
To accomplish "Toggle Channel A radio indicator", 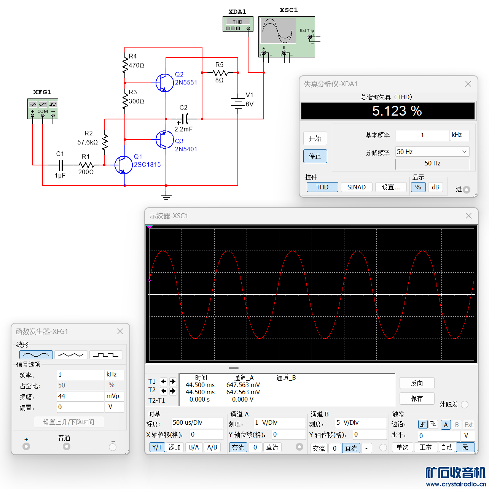I will (x=299, y=447).
